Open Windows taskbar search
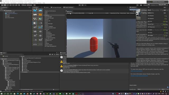The width and height of the screenshot is (169, 95). (x=5, y=94)
